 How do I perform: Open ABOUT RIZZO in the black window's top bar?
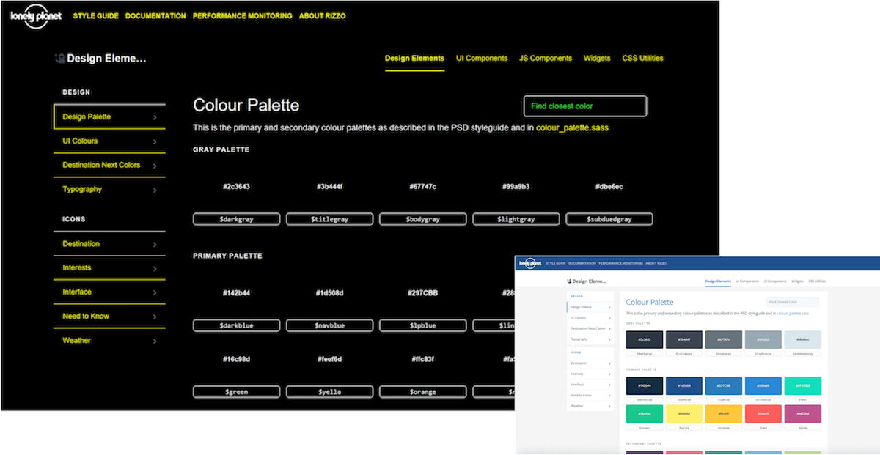click(322, 16)
